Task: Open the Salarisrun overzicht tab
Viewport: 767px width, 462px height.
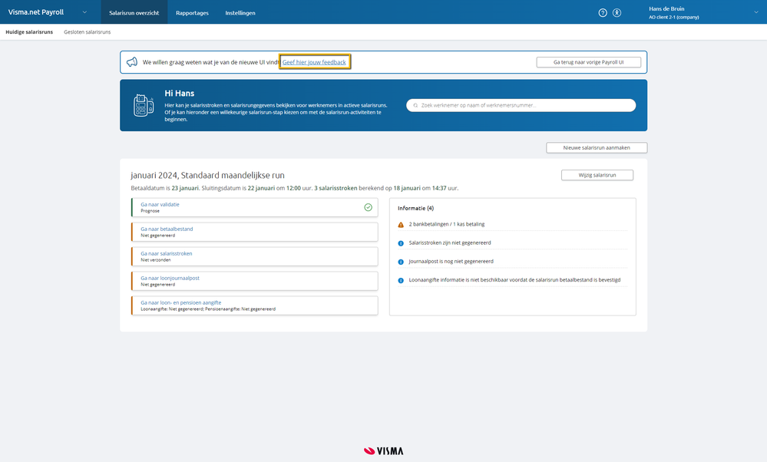Action: tap(134, 13)
